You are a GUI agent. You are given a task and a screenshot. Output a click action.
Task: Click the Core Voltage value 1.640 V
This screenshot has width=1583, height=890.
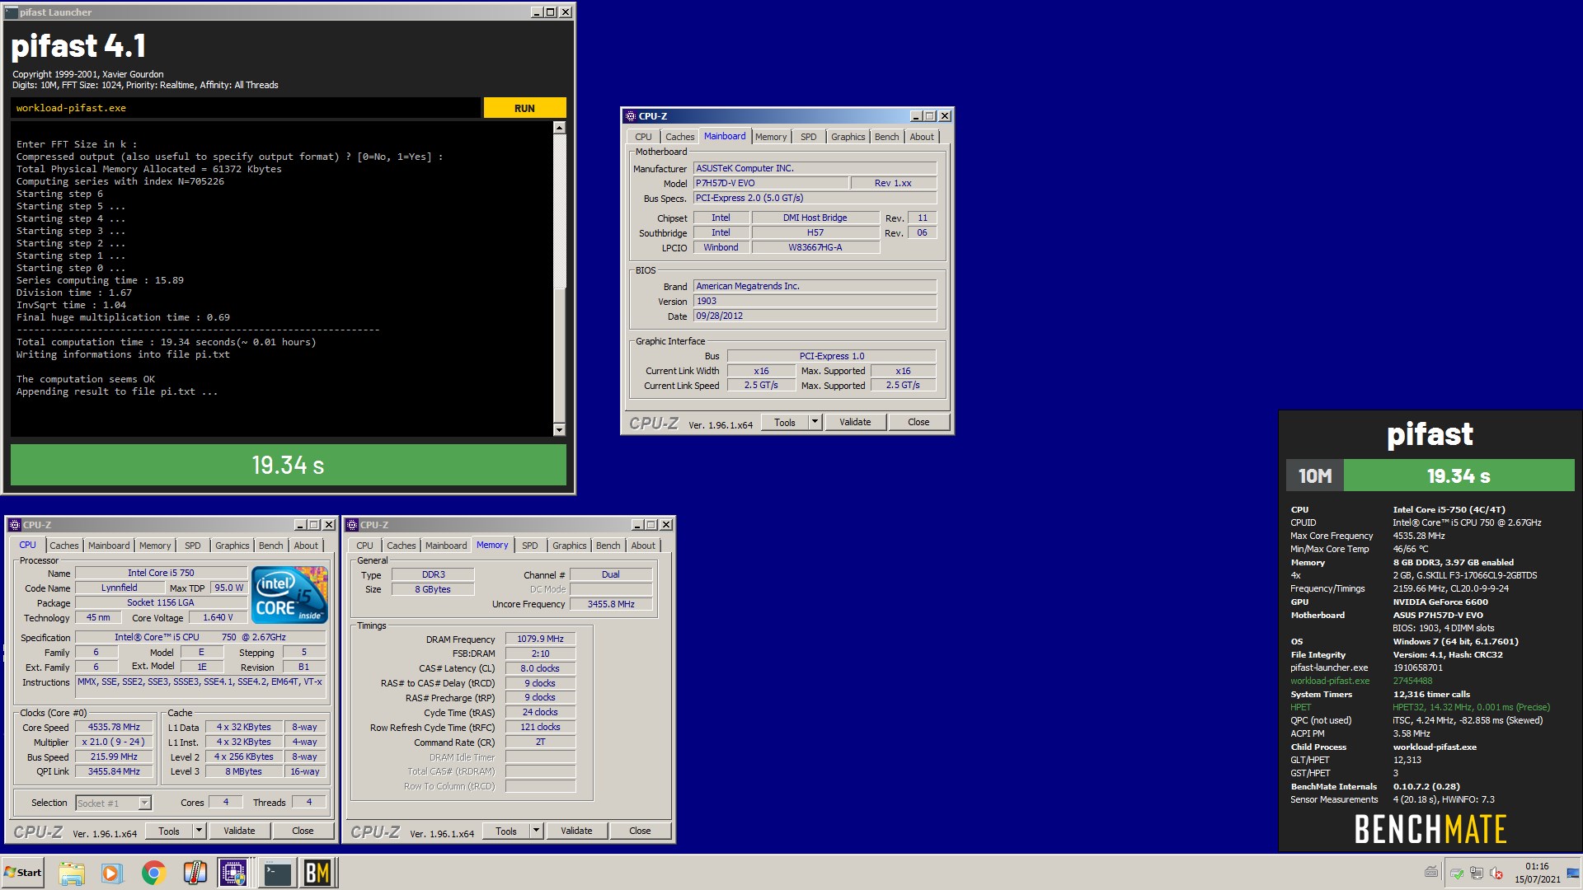click(218, 617)
